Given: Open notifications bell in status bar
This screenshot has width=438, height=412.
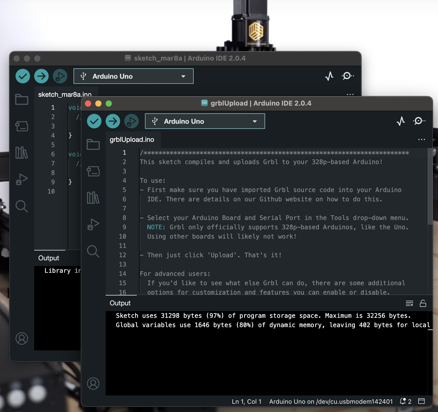Looking at the screenshot, I should click(405, 401).
